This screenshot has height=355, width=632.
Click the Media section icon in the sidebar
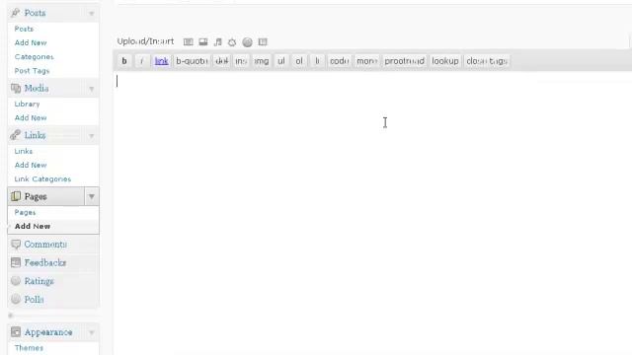[16, 88]
